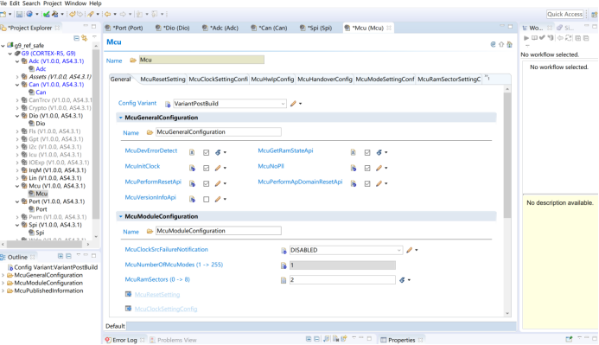The image size is (599, 345).
Task: Open the Error Log tab
Action: click(x=124, y=340)
